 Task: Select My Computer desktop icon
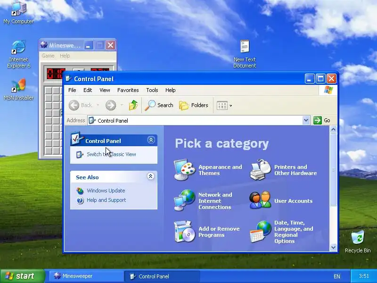(18, 12)
